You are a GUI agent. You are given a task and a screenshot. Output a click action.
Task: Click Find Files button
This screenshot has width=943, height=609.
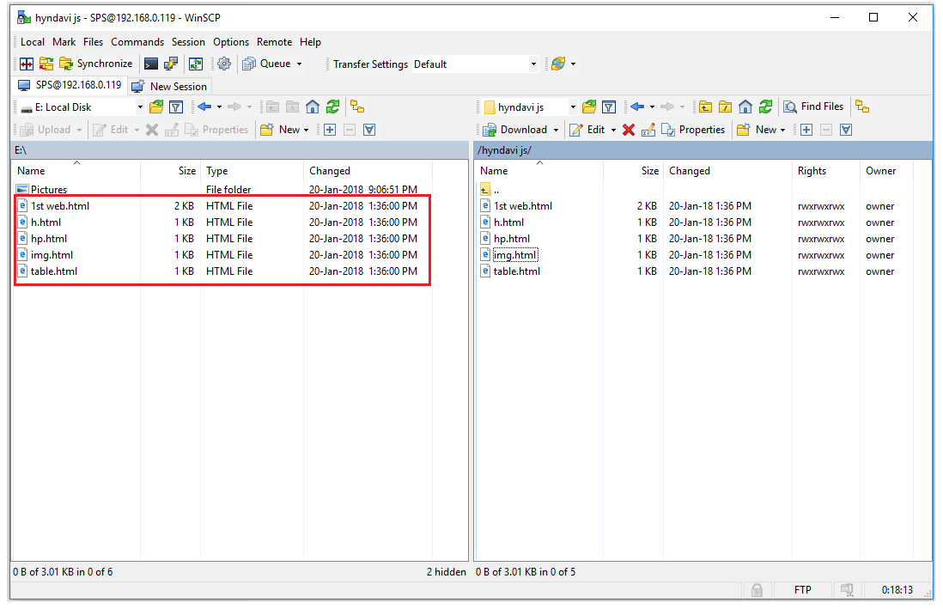813,107
